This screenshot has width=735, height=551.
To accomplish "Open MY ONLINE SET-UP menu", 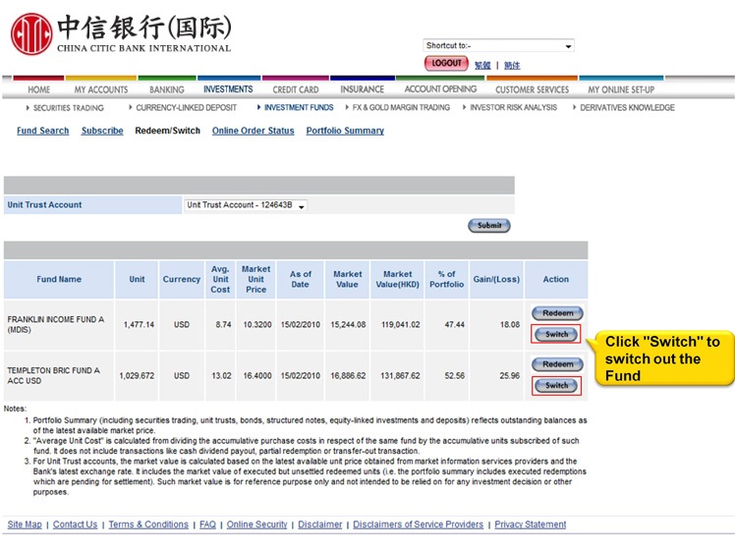I will click(x=621, y=89).
